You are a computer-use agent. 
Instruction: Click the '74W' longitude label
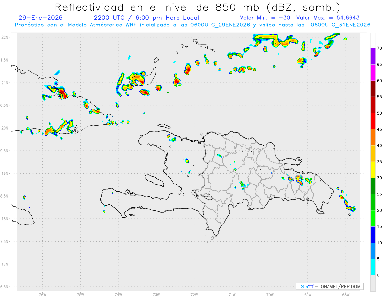[118, 295]
